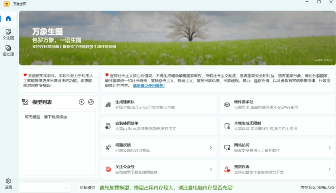The height and width of the screenshot is (193, 336).
Task: Expand the 网站访问 chevron arrow
Action: (329, 148)
